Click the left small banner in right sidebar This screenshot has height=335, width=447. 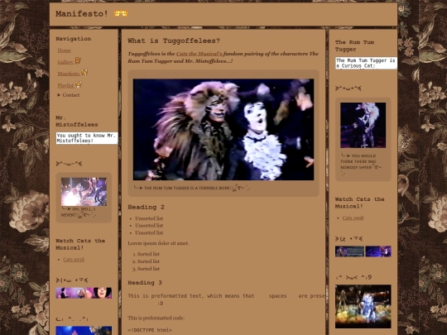tap(349, 251)
